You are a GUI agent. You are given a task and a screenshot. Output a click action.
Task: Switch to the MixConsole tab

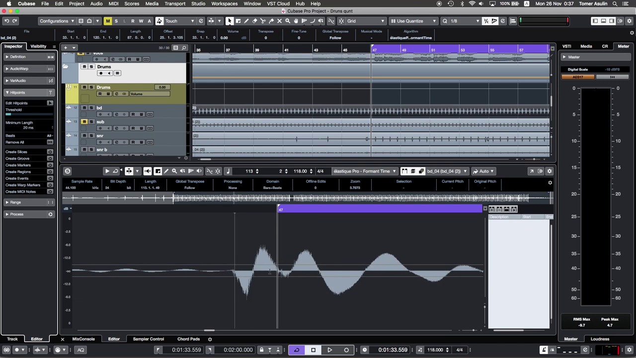(x=83, y=339)
